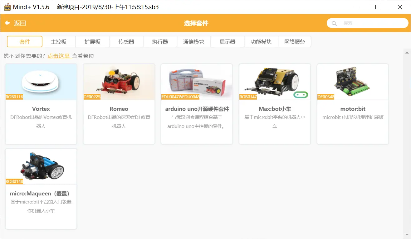This screenshot has width=411, height=239.
Task: Focus the 搜索 search input field
Action: [x=368, y=23]
